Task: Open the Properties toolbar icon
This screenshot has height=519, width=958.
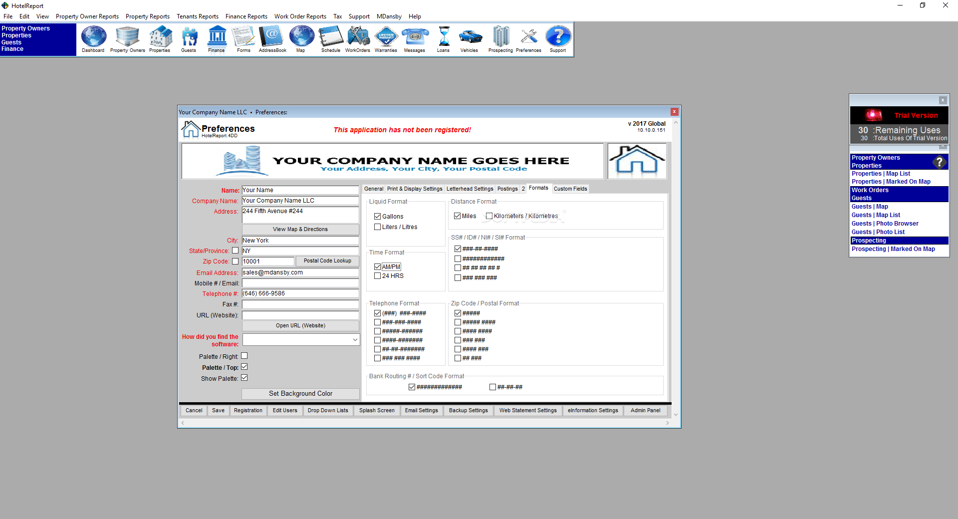Action: tap(160, 39)
